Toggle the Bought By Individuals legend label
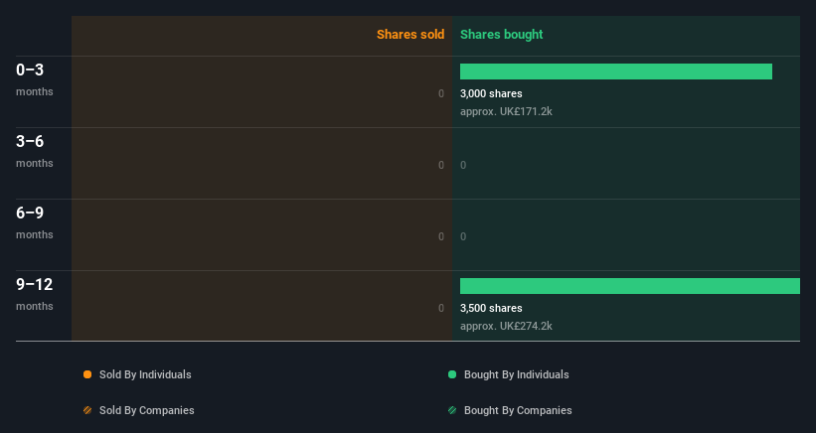This screenshot has width=816, height=433. pos(516,374)
